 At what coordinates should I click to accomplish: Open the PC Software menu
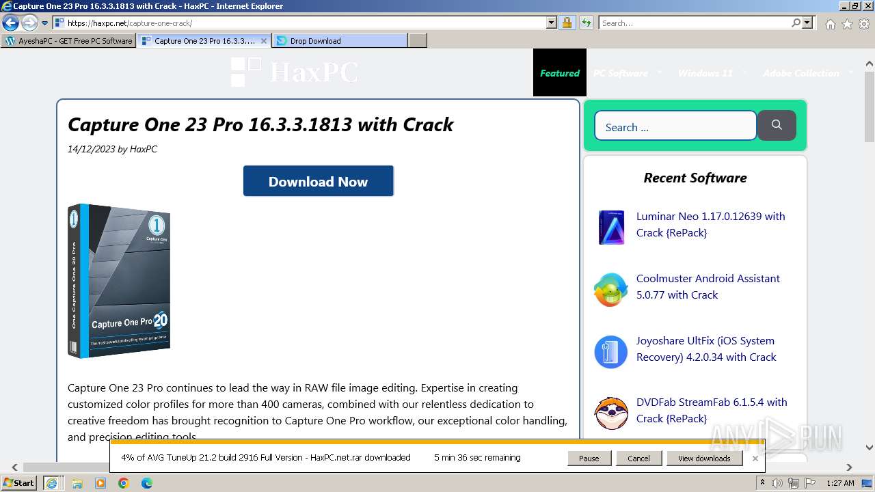point(620,73)
